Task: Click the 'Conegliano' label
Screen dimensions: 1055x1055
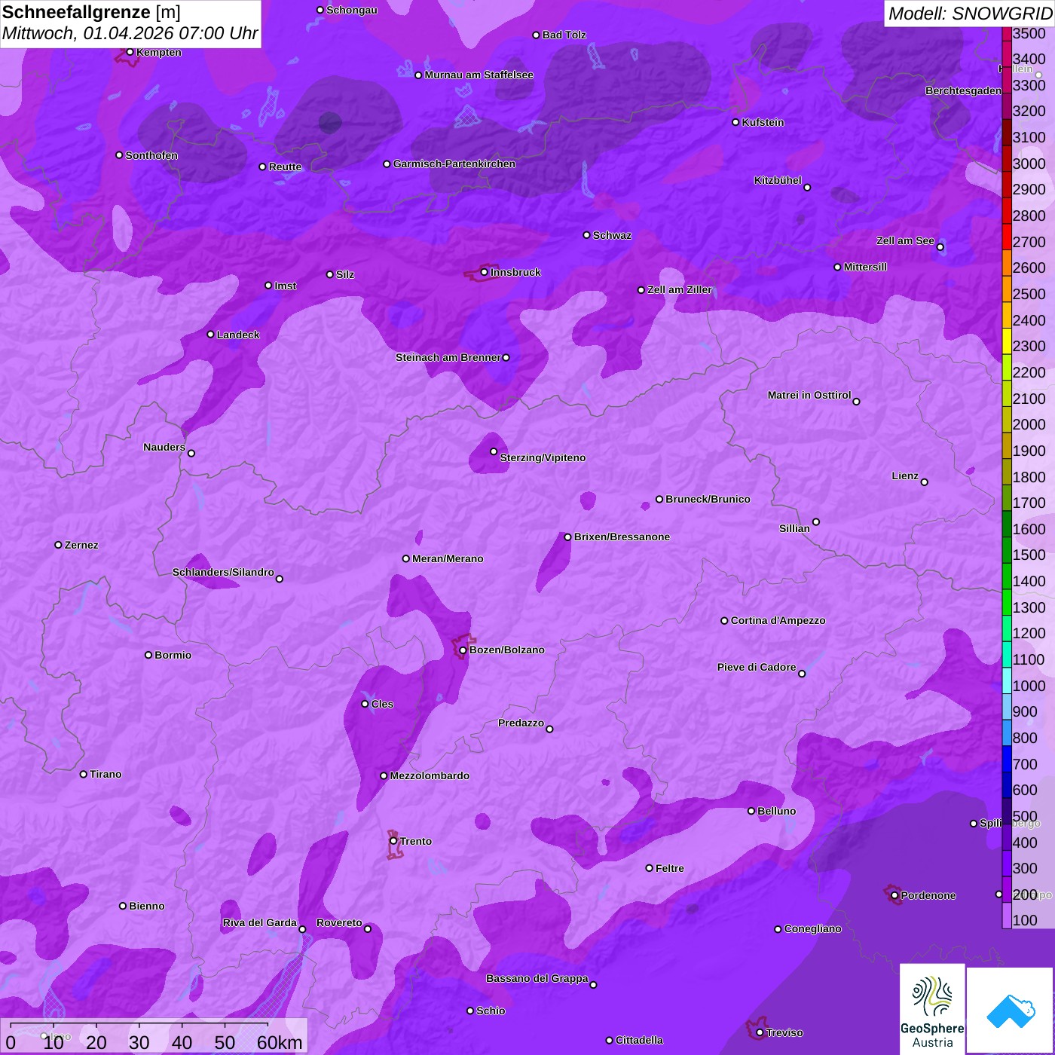Action: [x=812, y=928]
